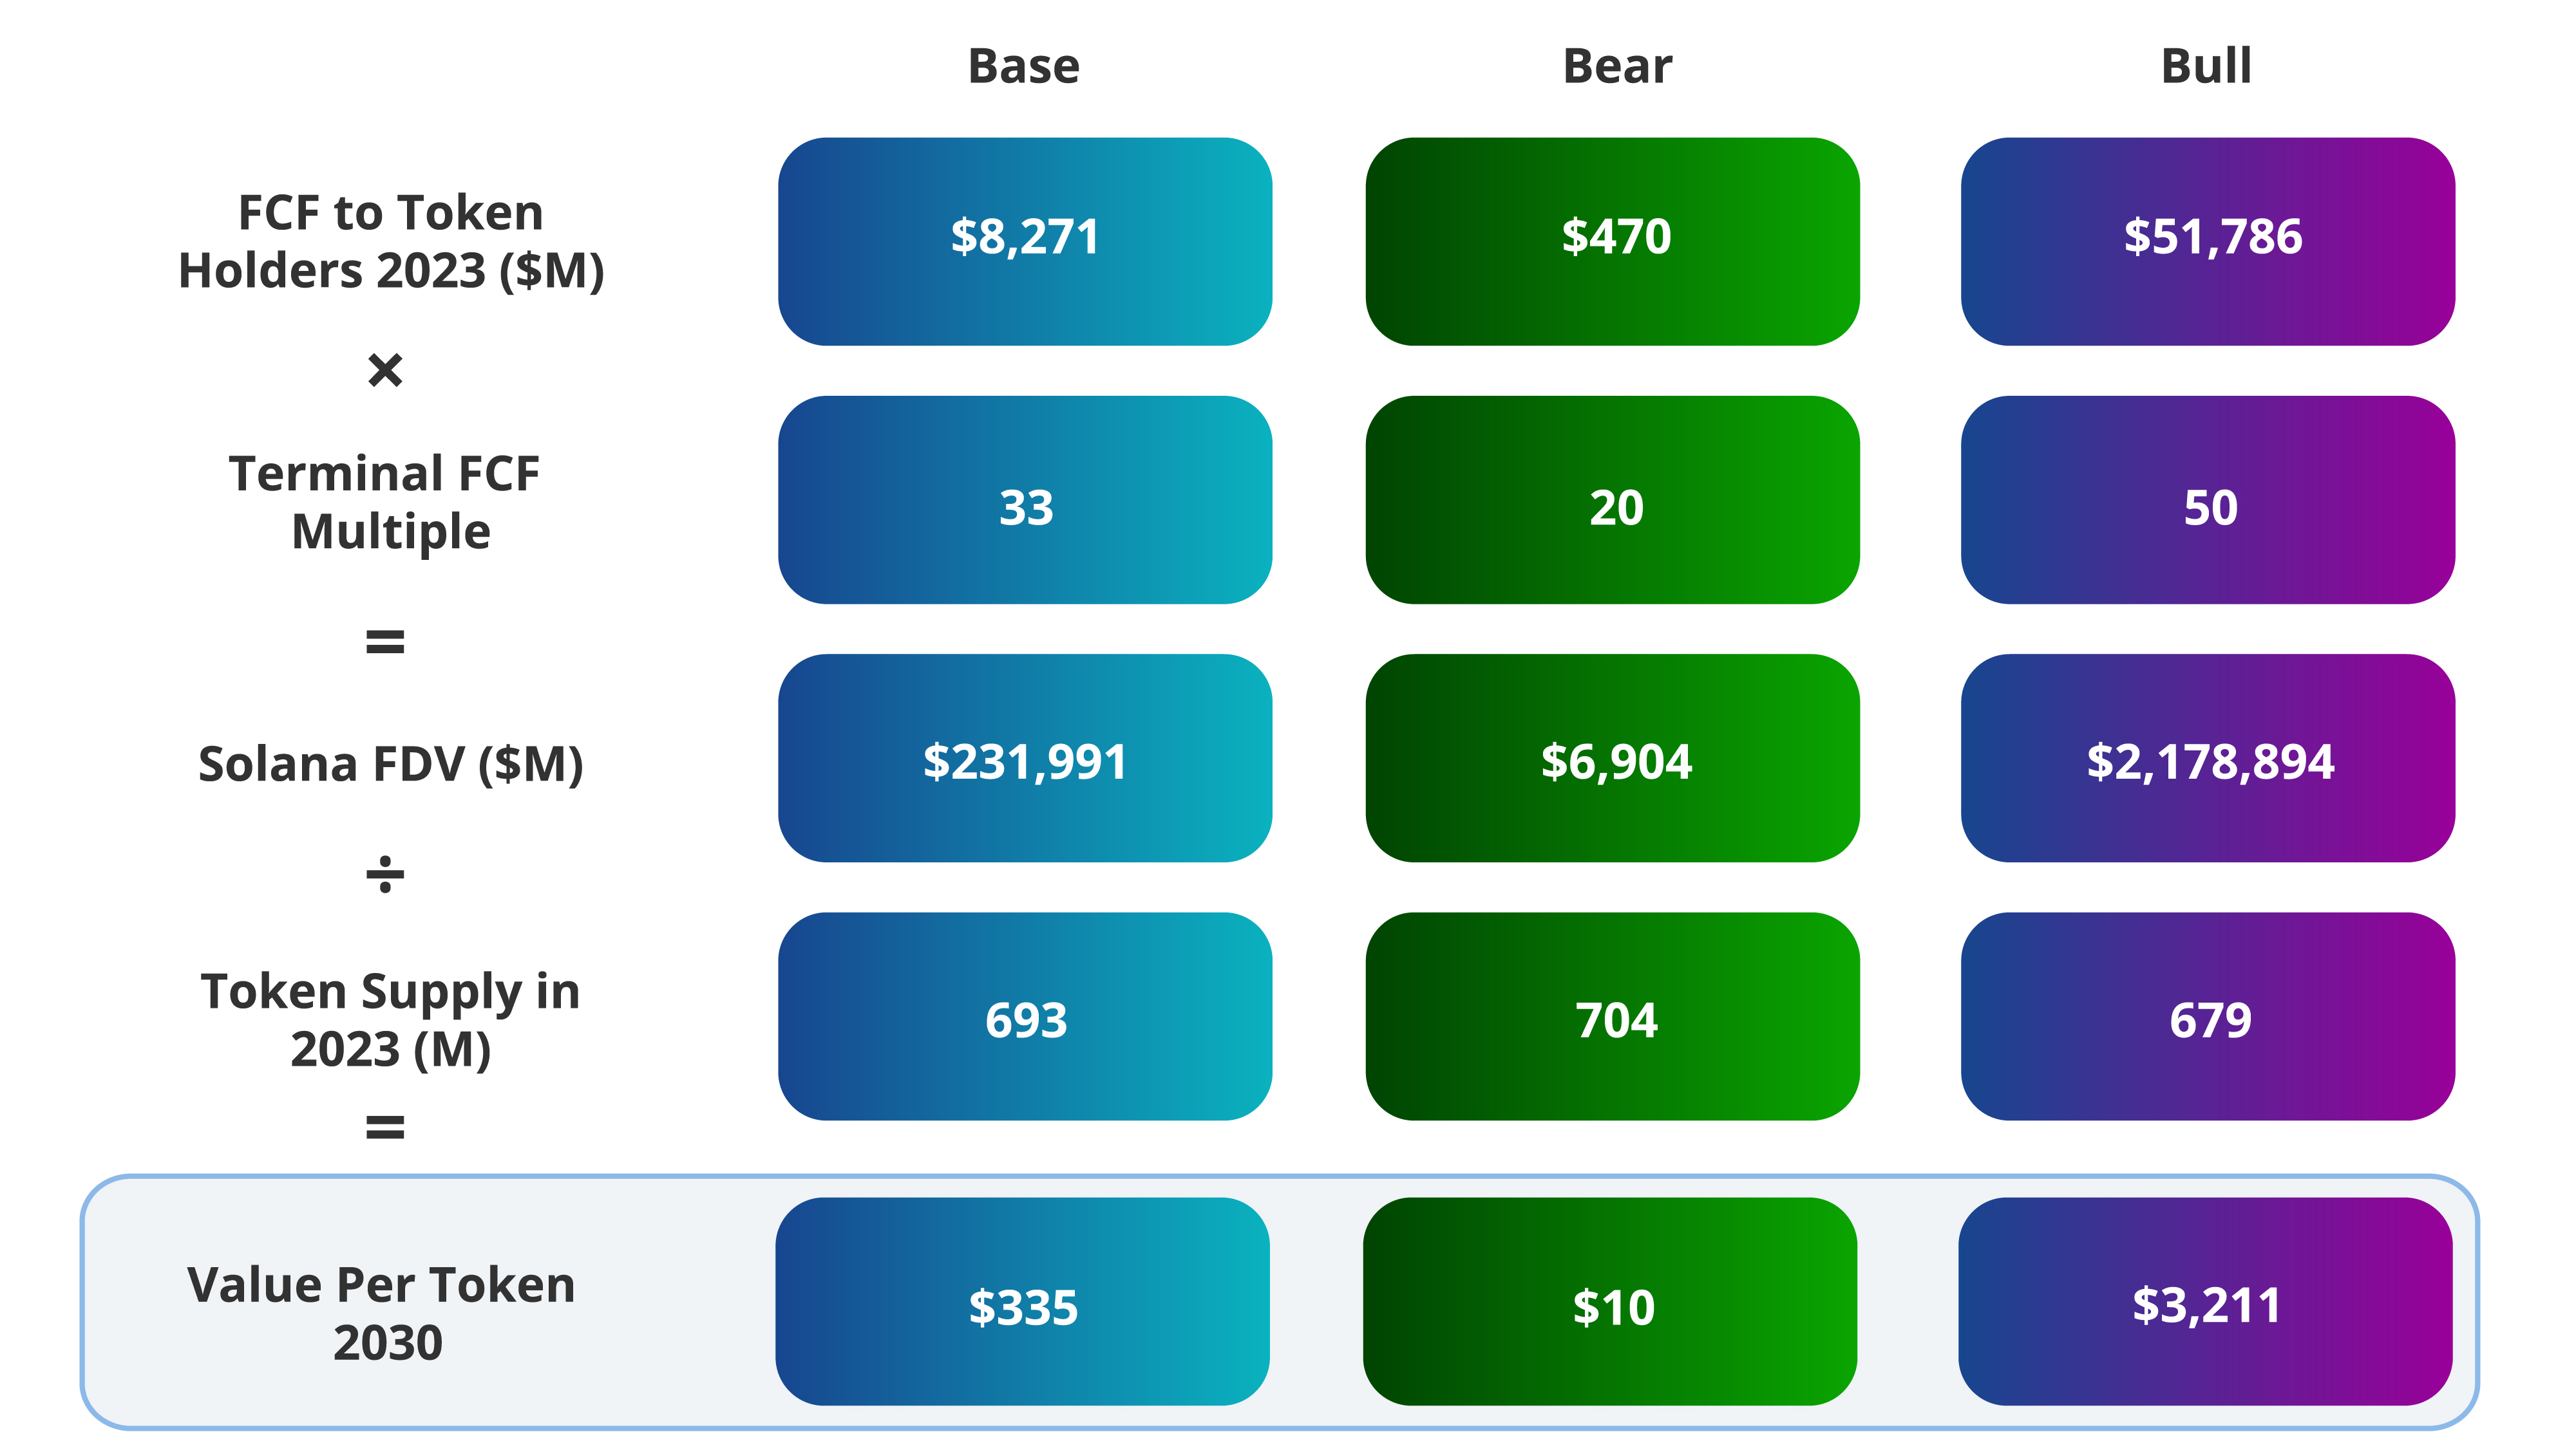Click the Solana FDV ($M) row label
The image size is (2576, 1448).
coord(391,765)
